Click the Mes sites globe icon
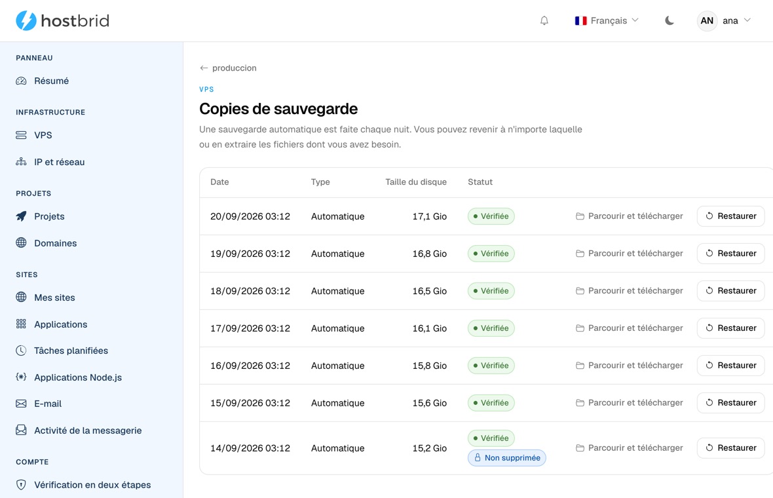This screenshot has width=773, height=498. click(21, 297)
